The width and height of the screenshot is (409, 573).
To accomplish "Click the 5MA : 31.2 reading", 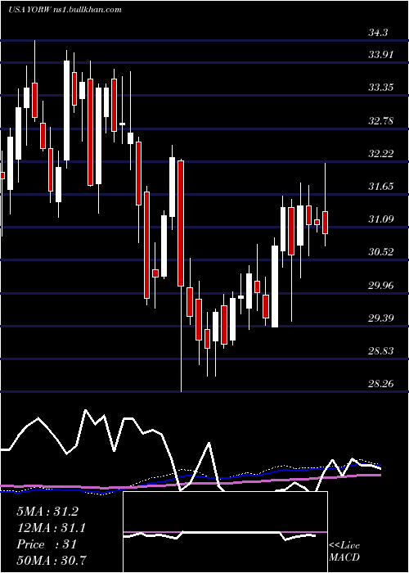I will [47, 512].
